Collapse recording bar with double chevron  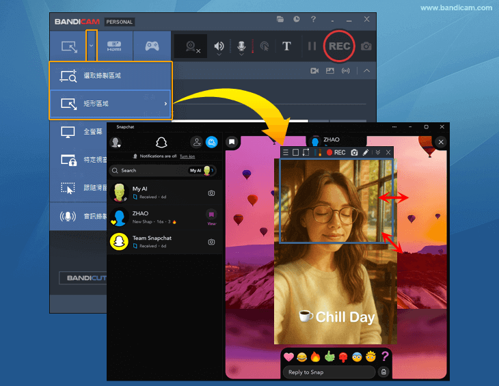click(378, 152)
